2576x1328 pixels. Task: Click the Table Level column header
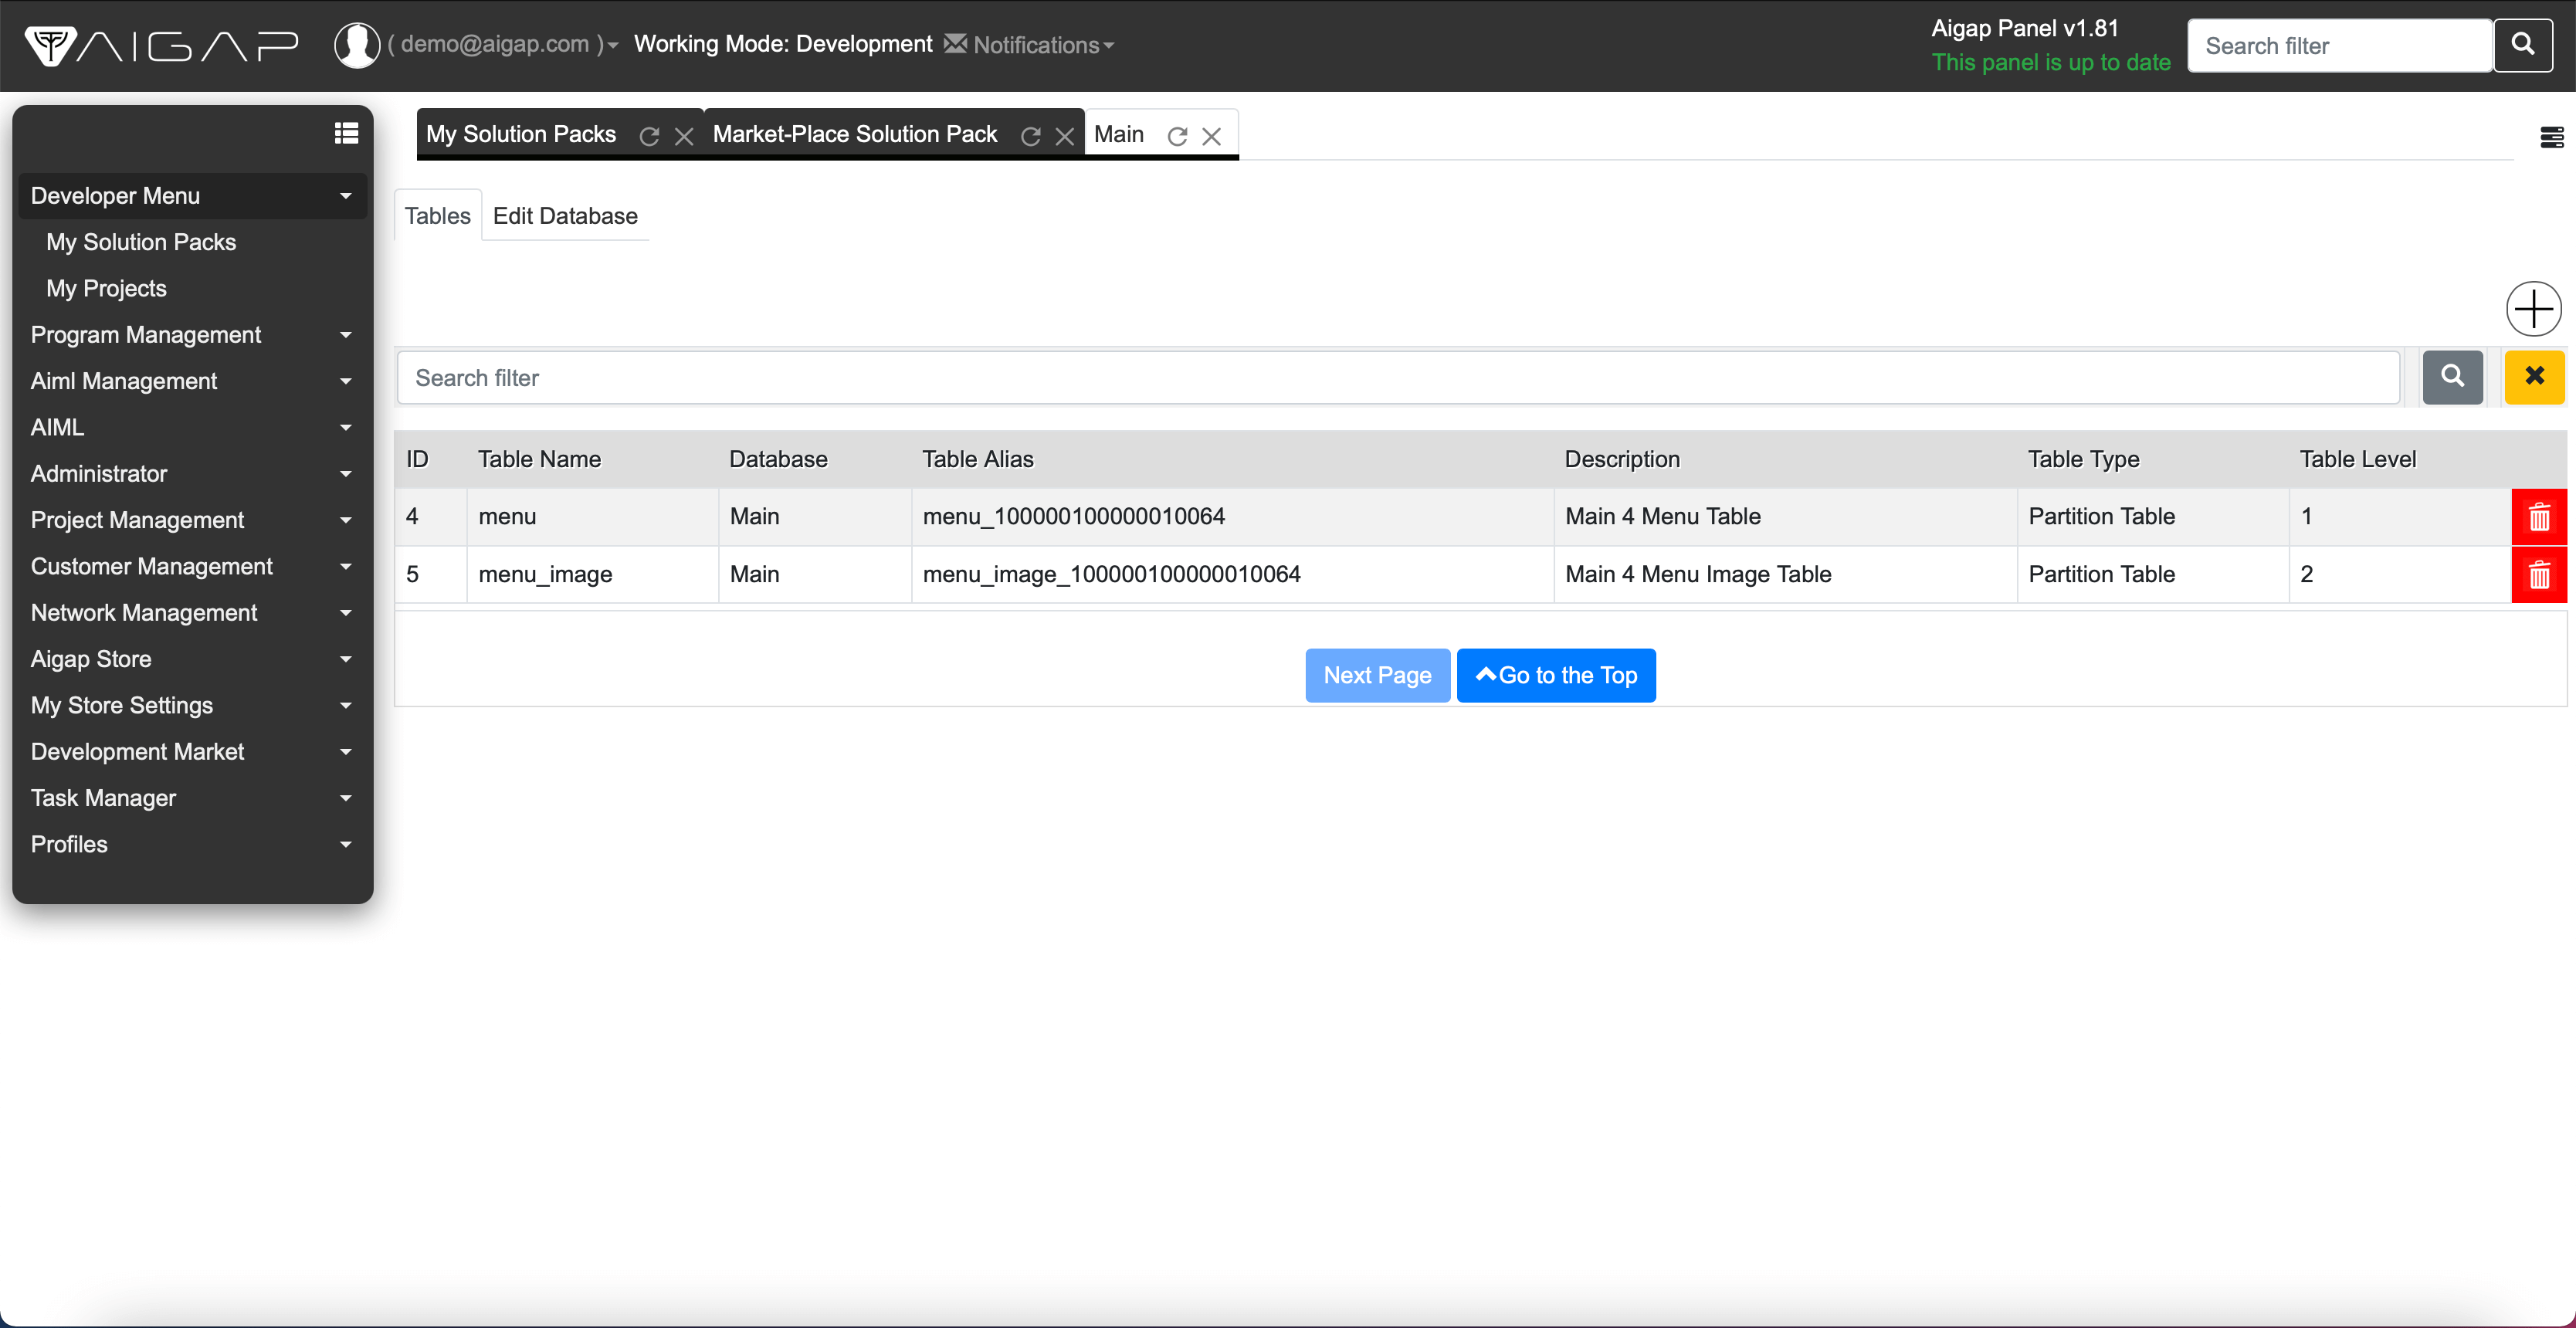coord(2357,459)
